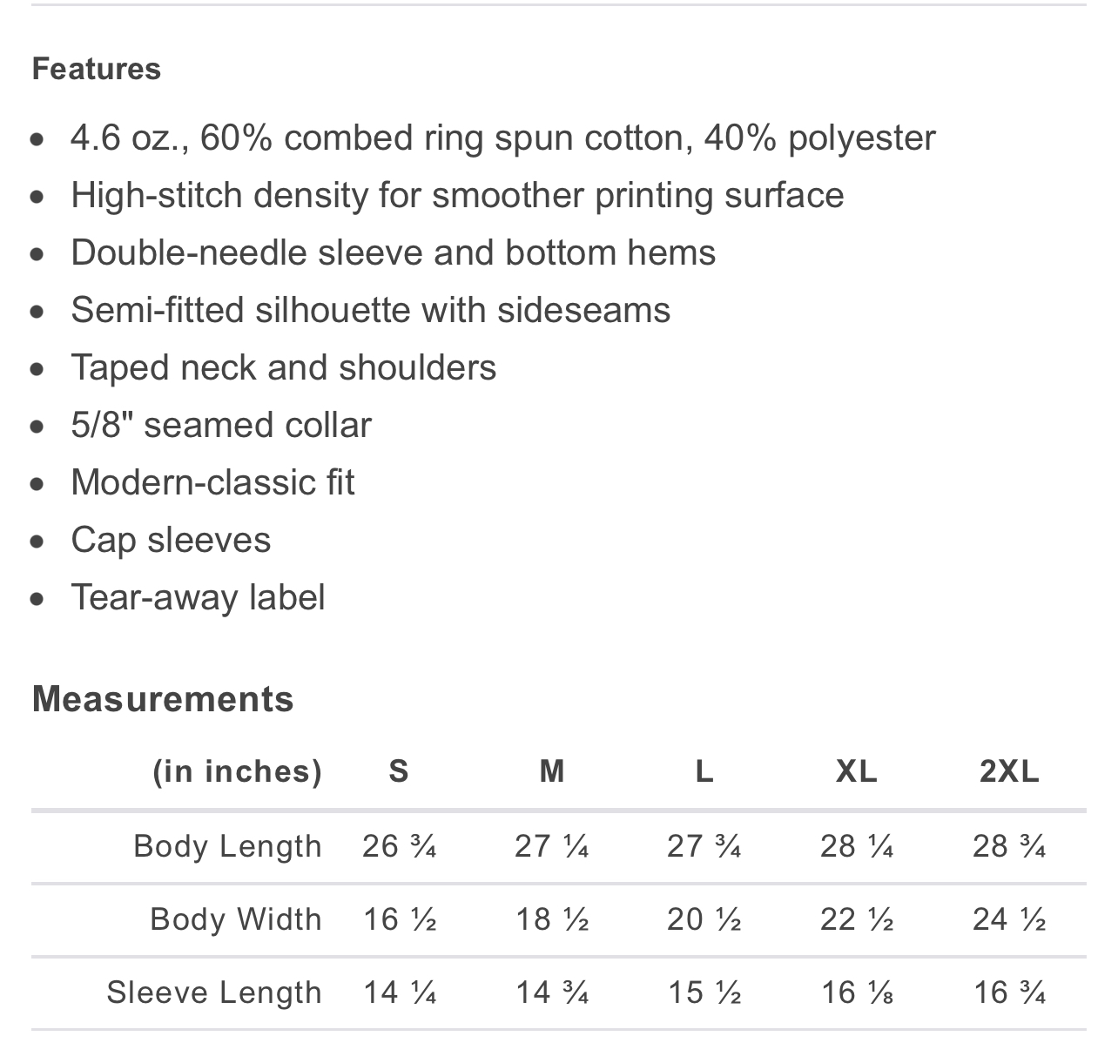
Task: Select the Tear-away label bullet
Action: pyautogui.click(x=198, y=597)
